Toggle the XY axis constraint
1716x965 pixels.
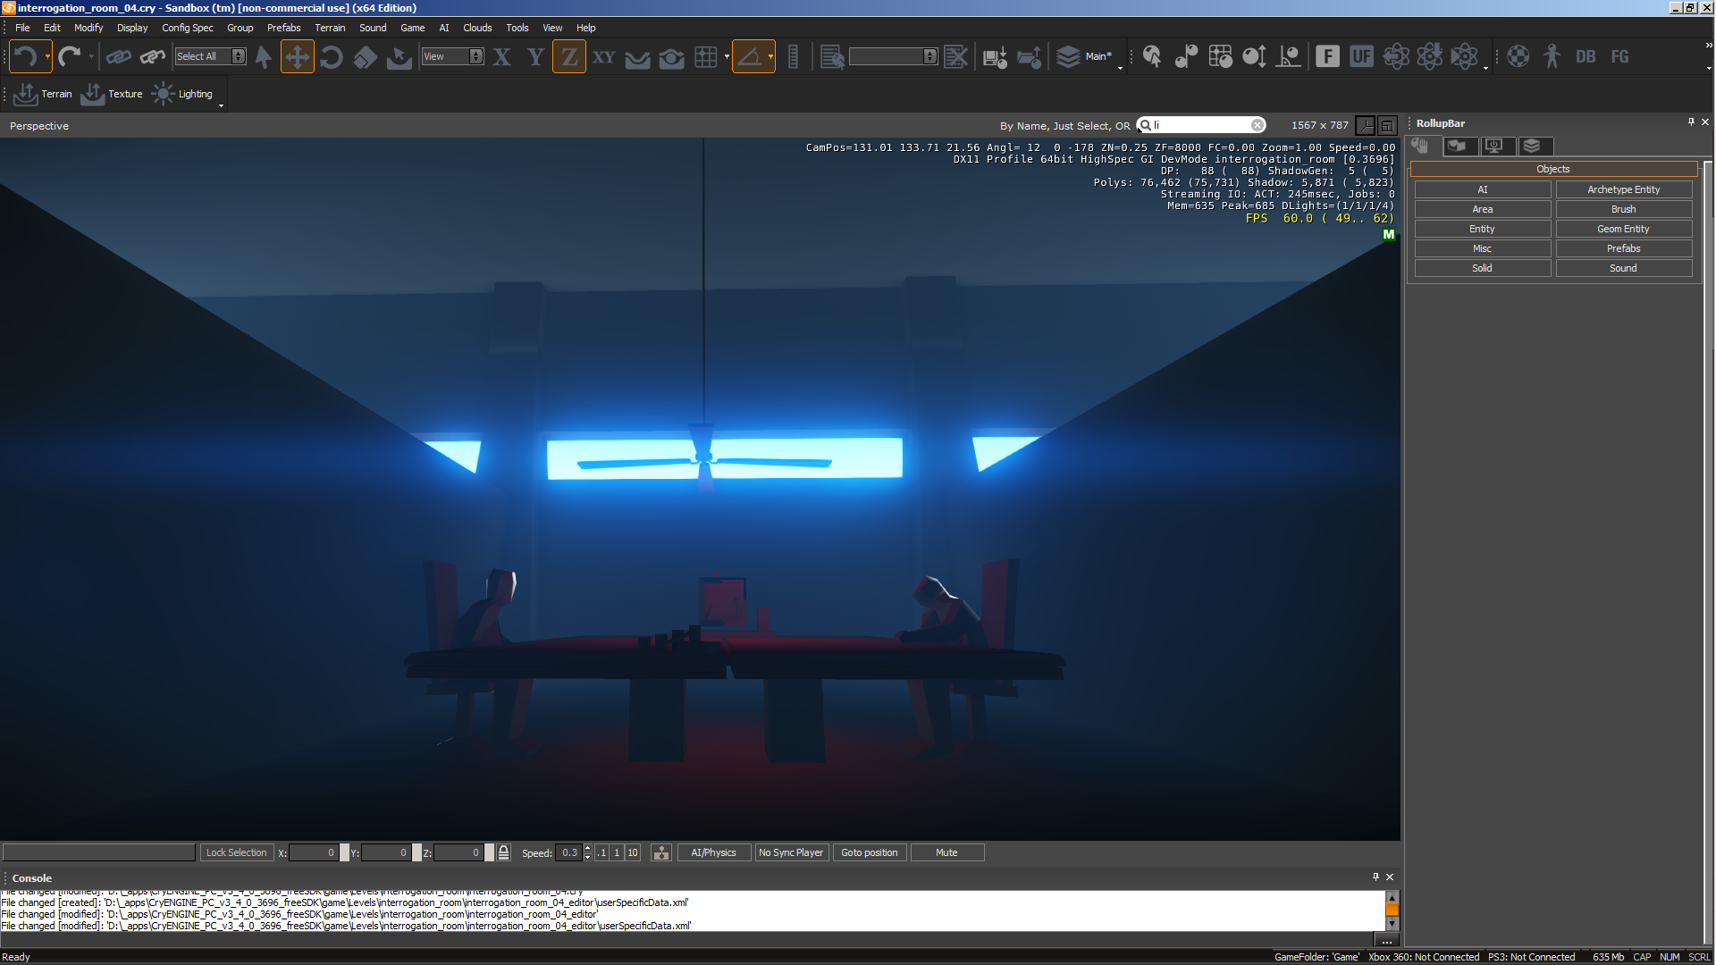(x=604, y=57)
